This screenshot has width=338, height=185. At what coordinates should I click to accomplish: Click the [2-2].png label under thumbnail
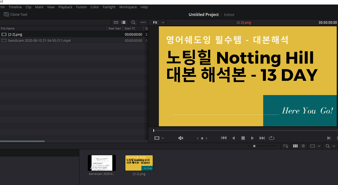point(139,174)
